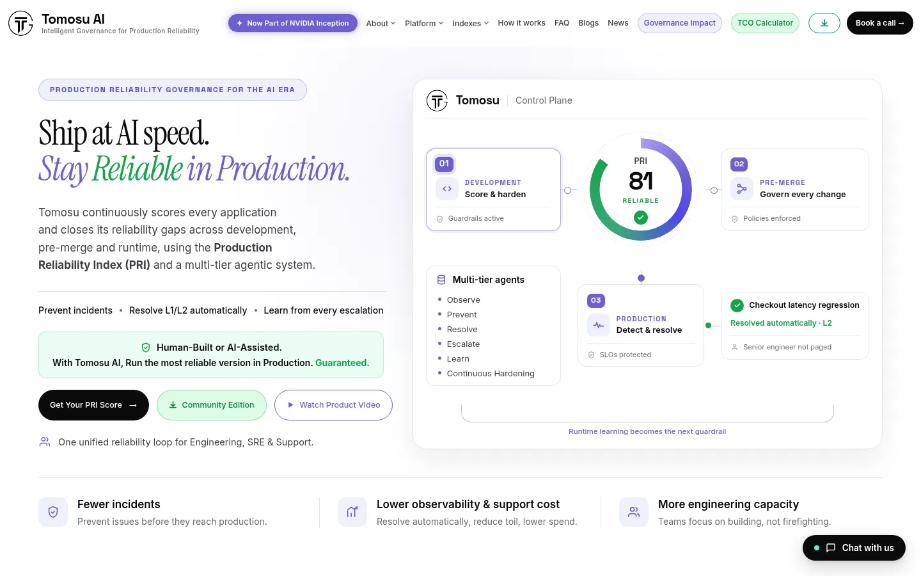Click the 03 step badge
Image resolution: width=921 pixels, height=576 pixels.
coord(596,300)
